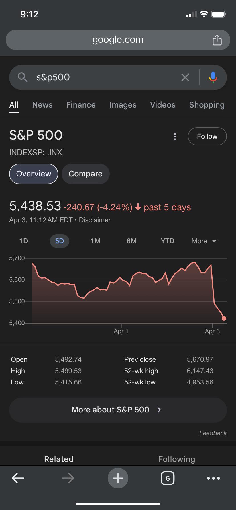Viewport: 236px width, 510px height.
Task: Open a new tab with plus icon
Action: coord(118,478)
